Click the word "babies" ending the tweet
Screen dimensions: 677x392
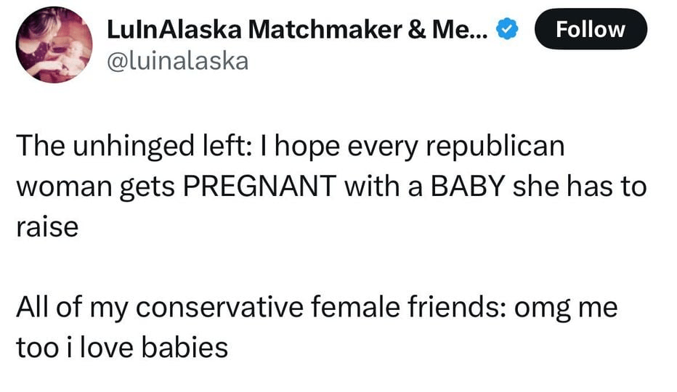click(x=183, y=348)
